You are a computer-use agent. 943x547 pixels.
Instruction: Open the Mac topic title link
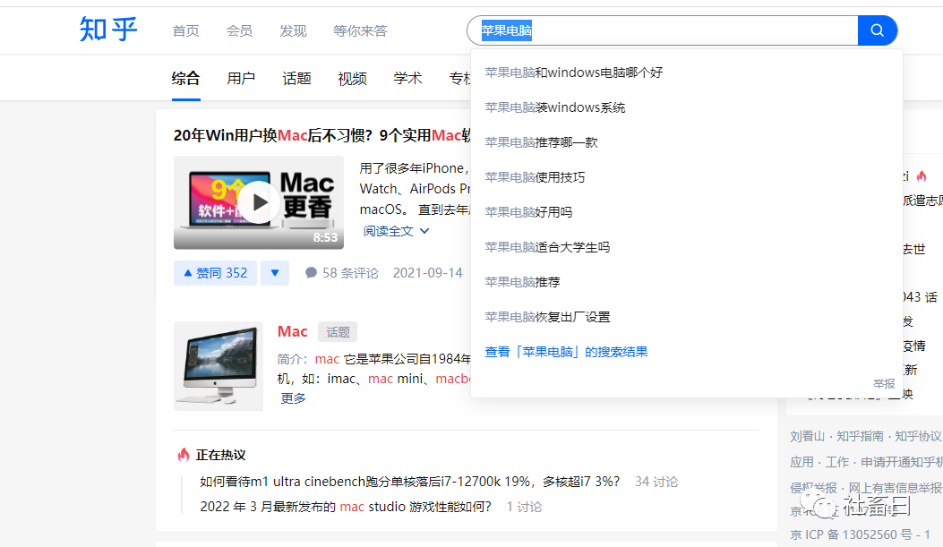(x=292, y=332)
